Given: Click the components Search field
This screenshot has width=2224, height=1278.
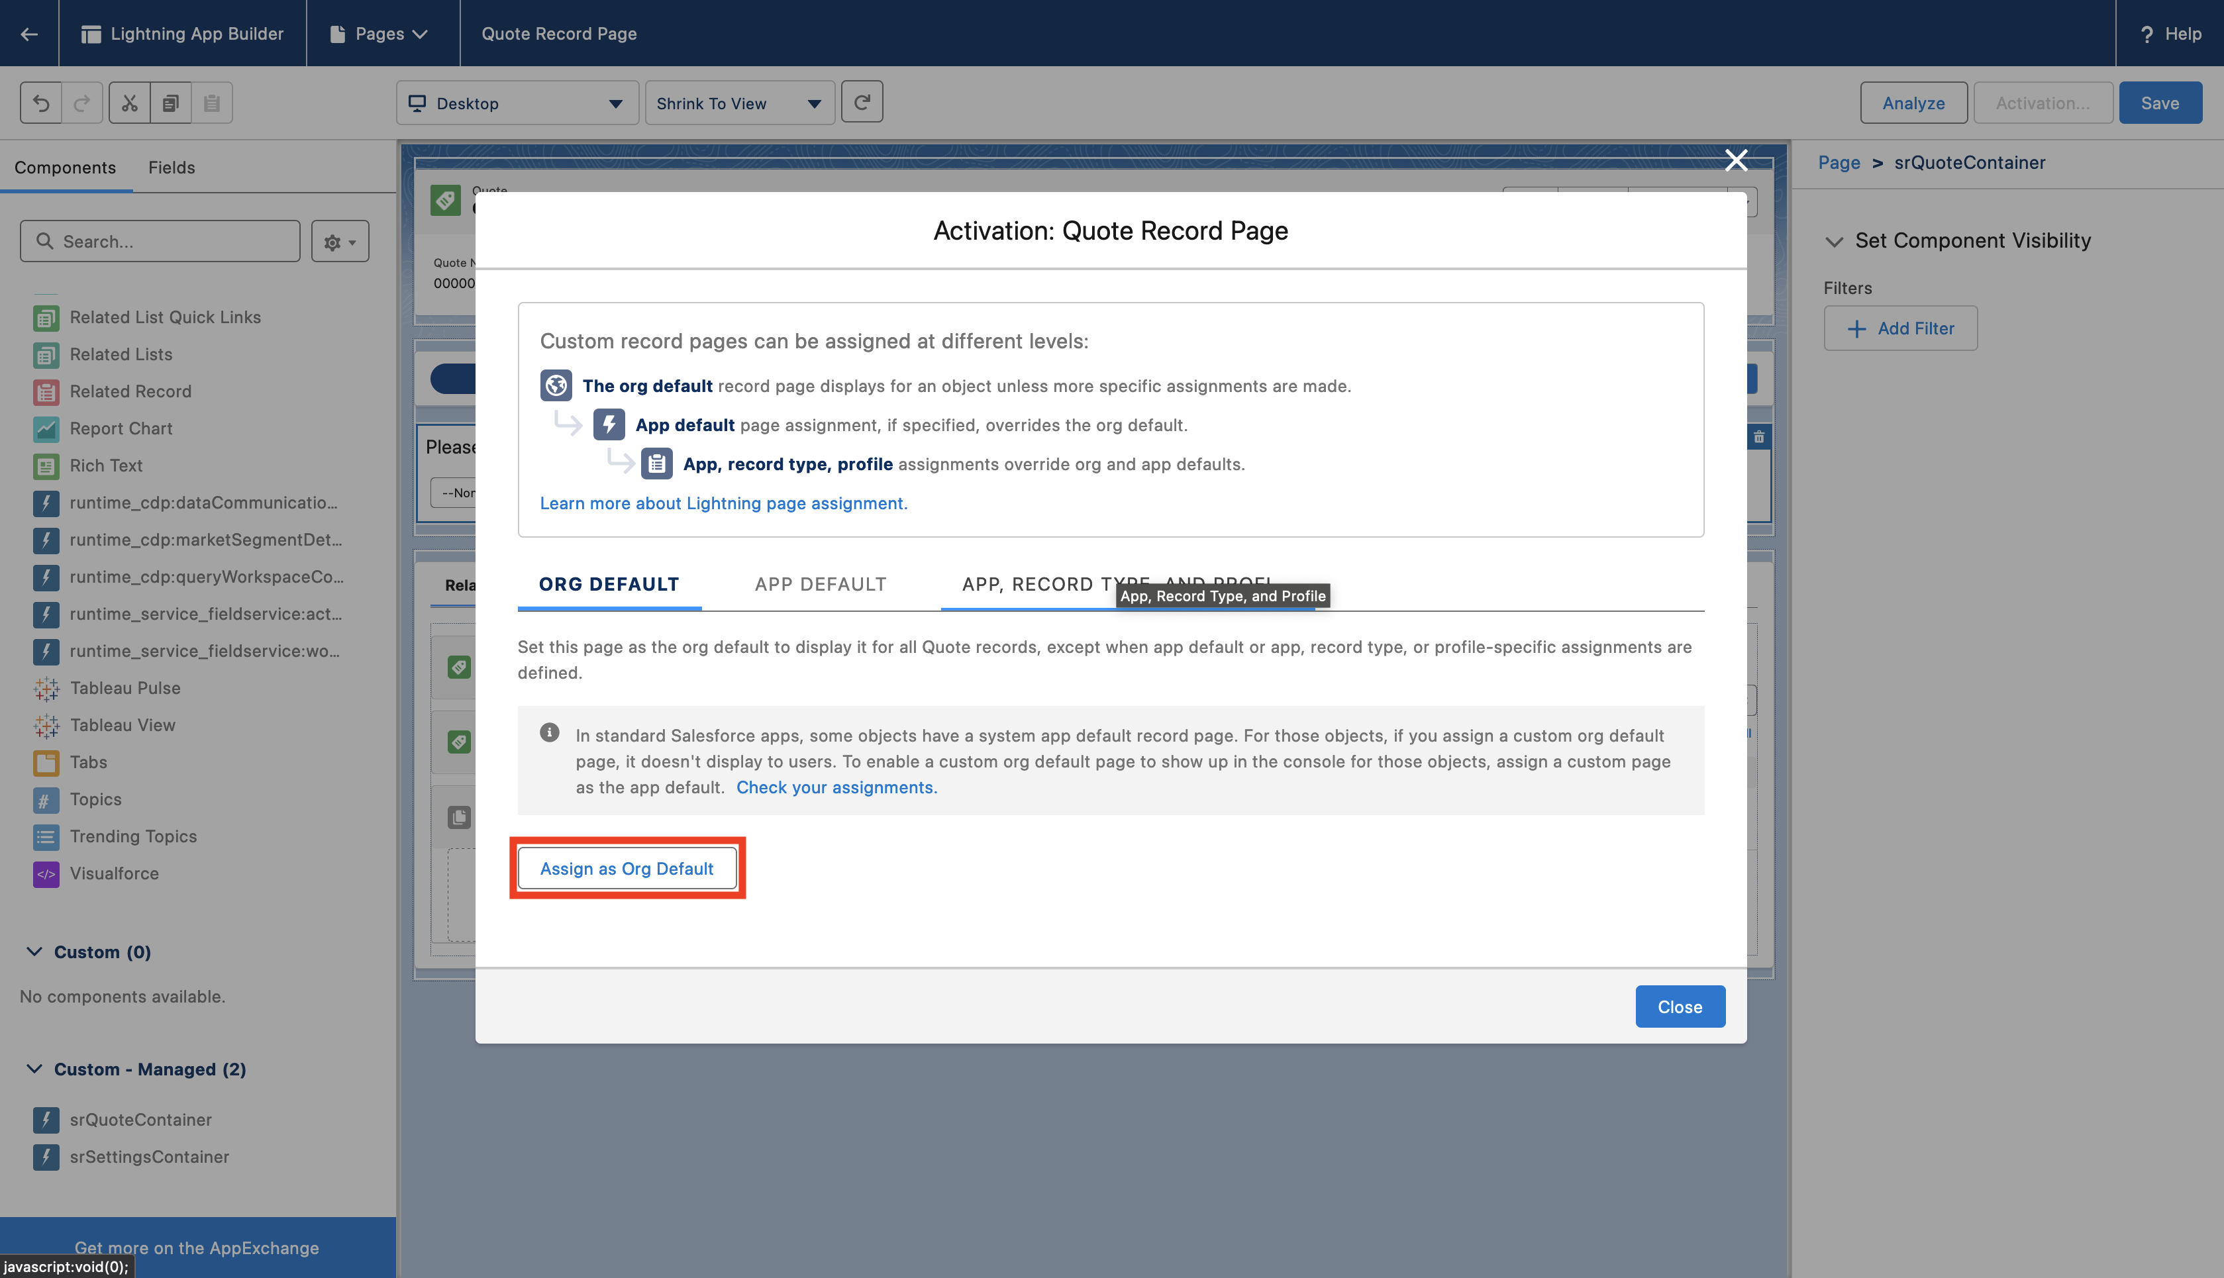Looking at the screenshot, I should pyautogui.click(x=161, y=242).
